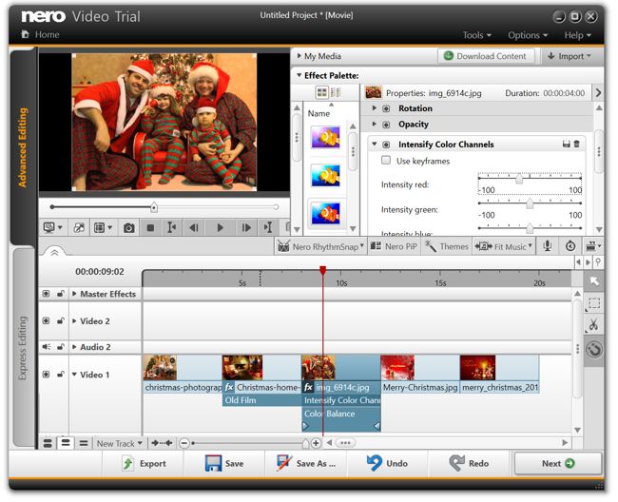618x502 pixels.
Task: Toggle visibility of the Video 1 track
Action: [x=47, y=374]
